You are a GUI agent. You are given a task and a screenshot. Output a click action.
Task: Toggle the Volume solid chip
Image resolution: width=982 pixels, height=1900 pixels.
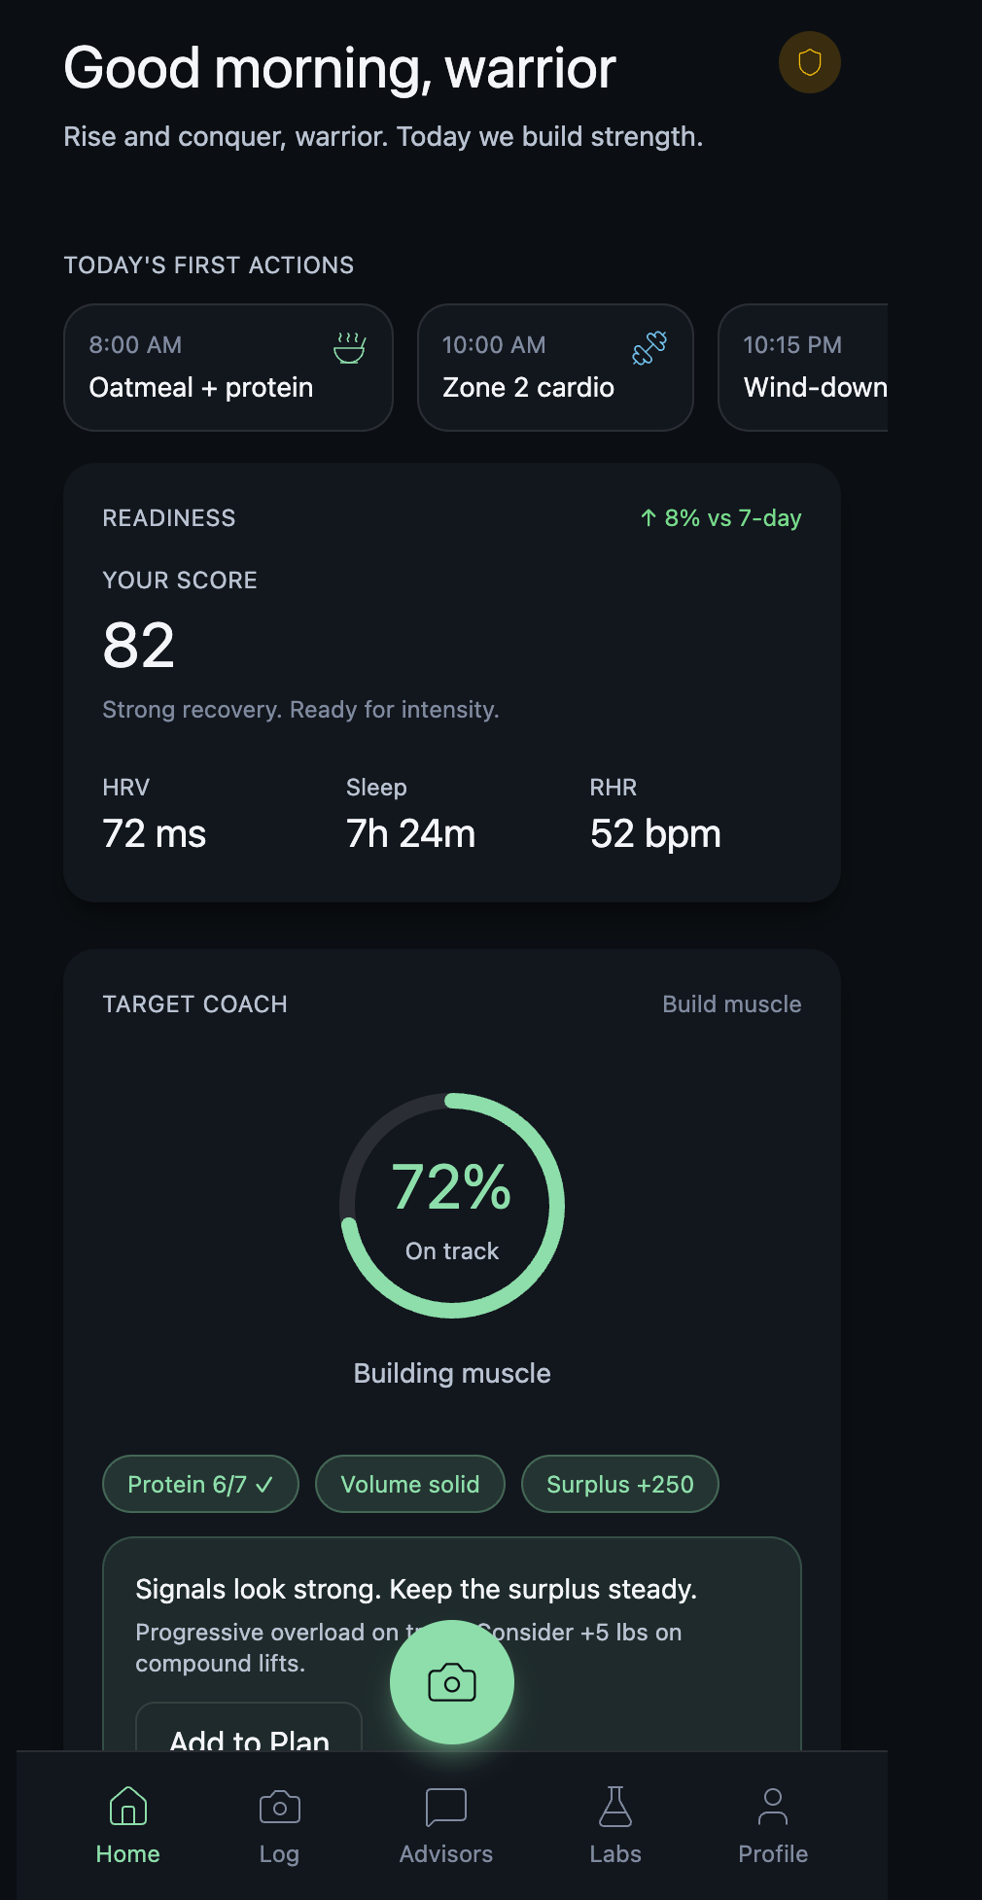click(x=410, y=1484)
